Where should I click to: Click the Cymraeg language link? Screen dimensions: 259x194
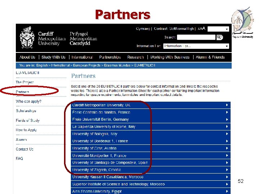tap(143, 29)
